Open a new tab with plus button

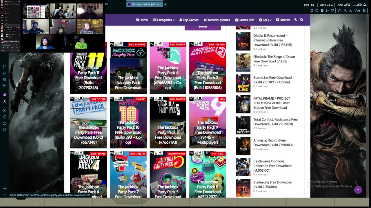165,4
